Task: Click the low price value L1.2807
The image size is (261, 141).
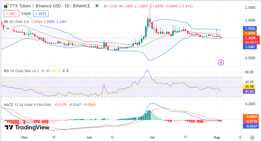Action: [141, 6]
